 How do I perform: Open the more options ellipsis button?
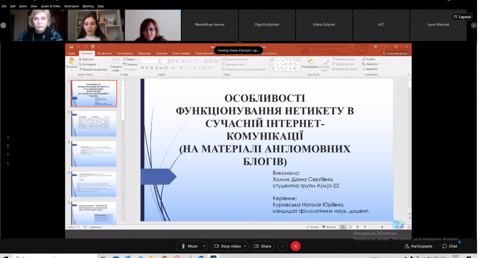283,246
